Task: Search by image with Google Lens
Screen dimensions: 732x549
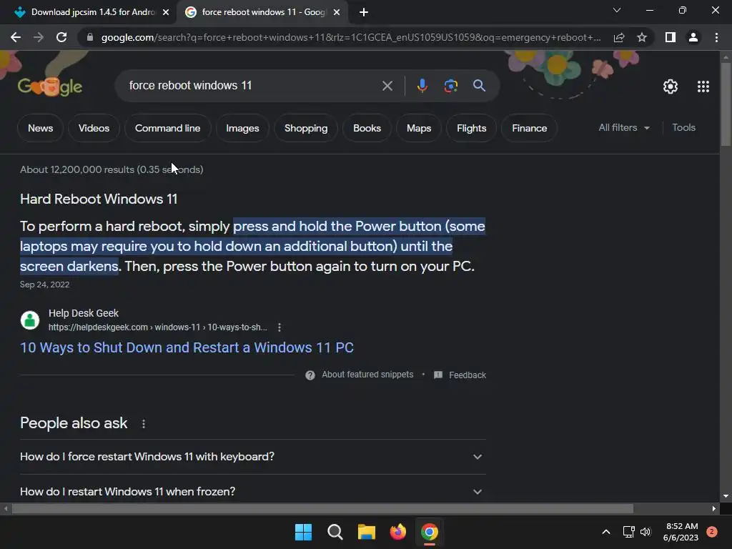Action: [x=451, y=86]
